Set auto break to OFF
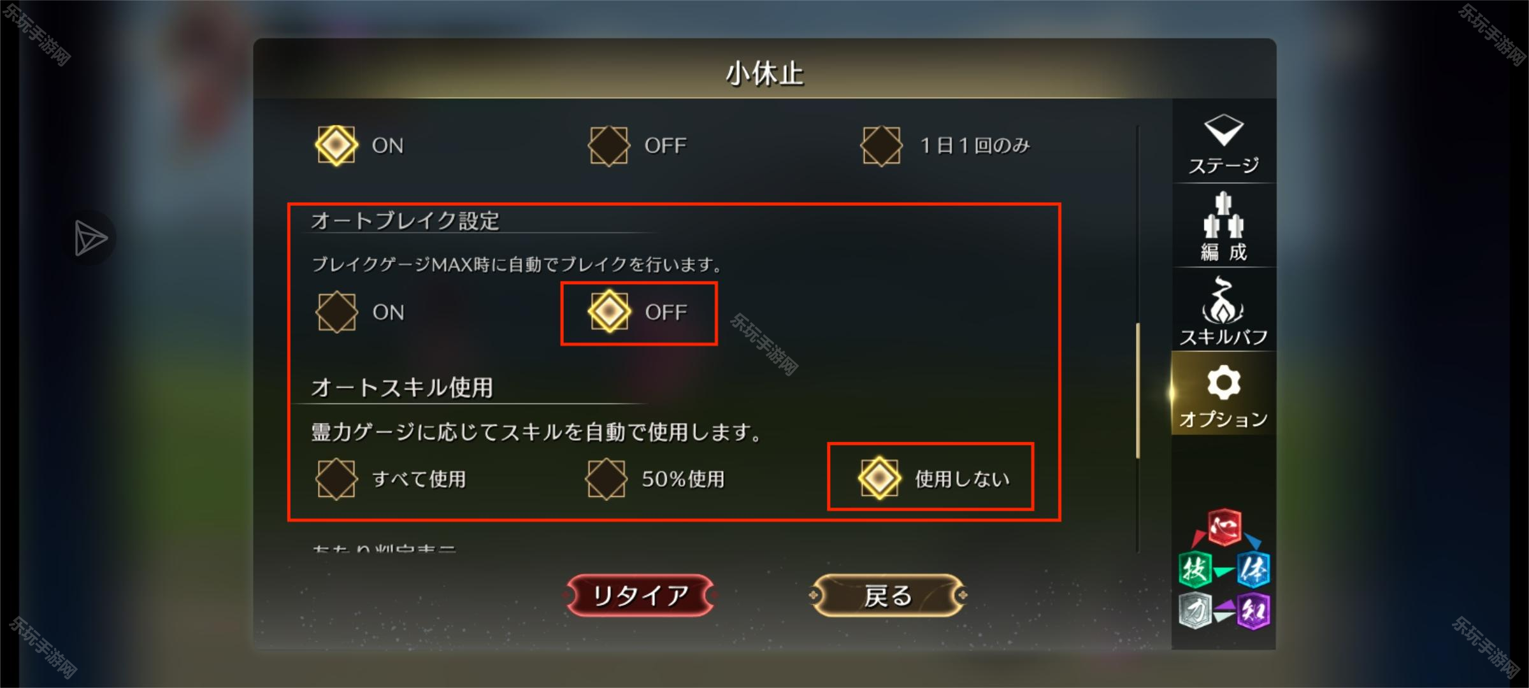 click(639, 312)
